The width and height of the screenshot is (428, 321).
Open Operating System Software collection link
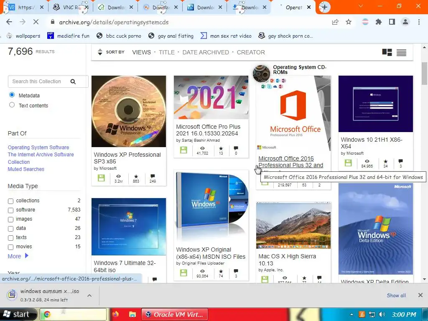pos(38,148)
